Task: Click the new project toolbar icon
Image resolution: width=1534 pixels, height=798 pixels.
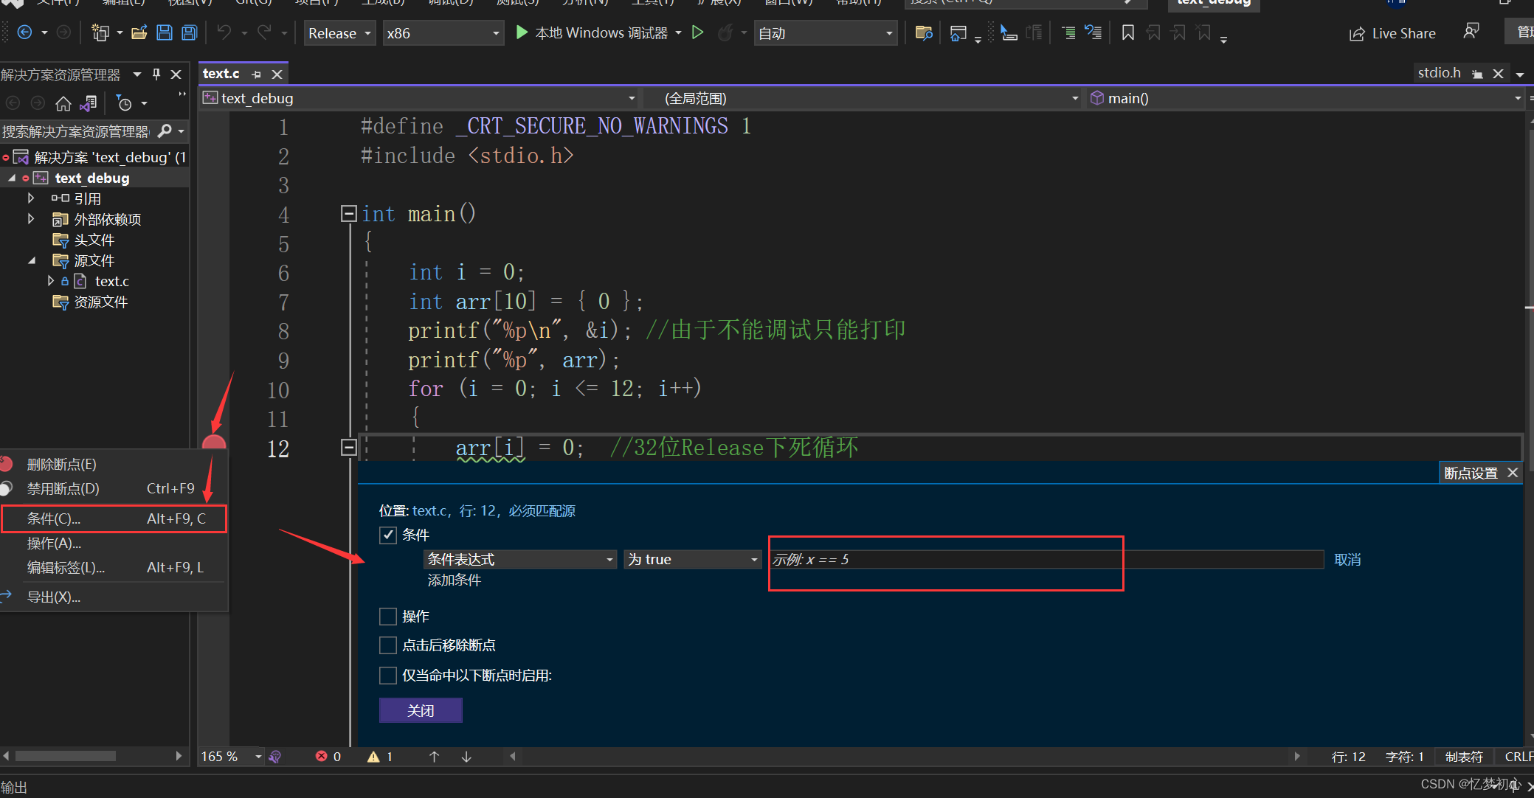Action: (100, 32)
